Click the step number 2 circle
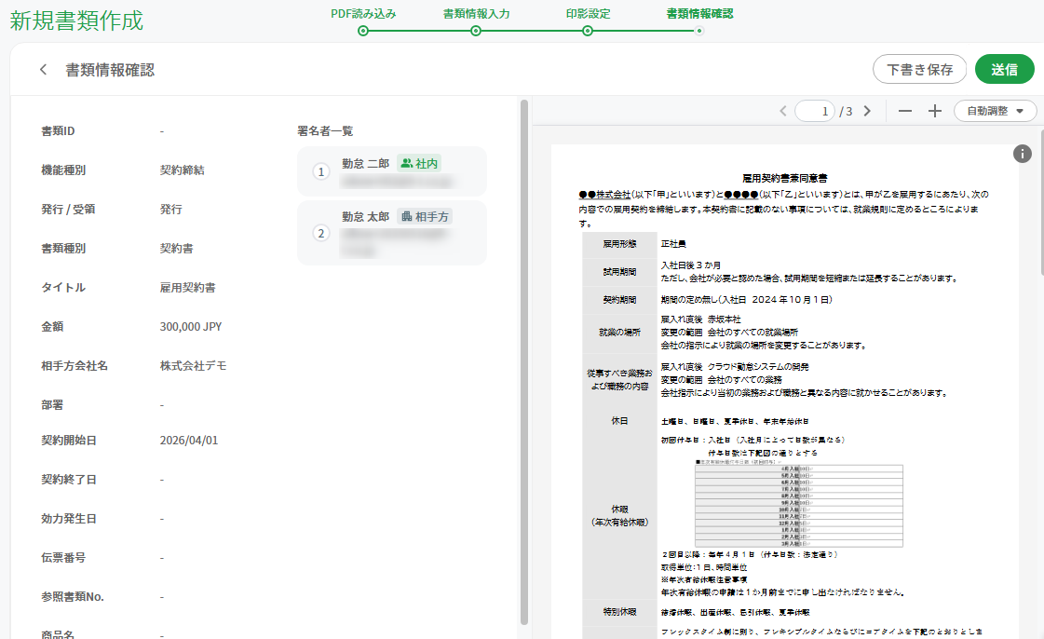The height and width of the screenshot is (639, 1044). (321, 233)
